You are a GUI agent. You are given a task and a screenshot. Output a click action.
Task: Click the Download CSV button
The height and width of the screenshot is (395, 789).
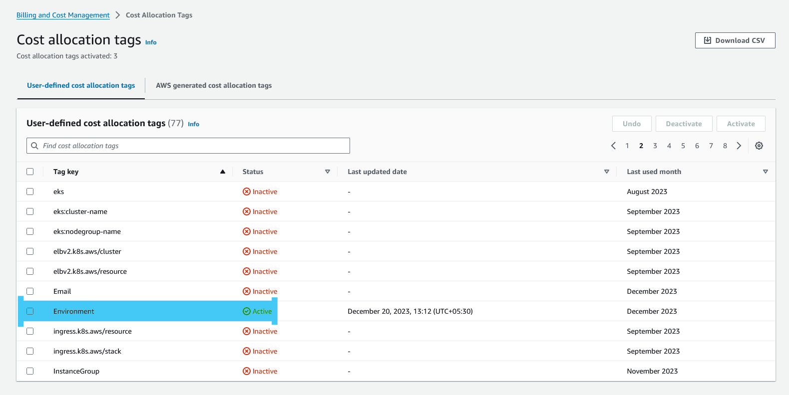click(x=735, y=40)
